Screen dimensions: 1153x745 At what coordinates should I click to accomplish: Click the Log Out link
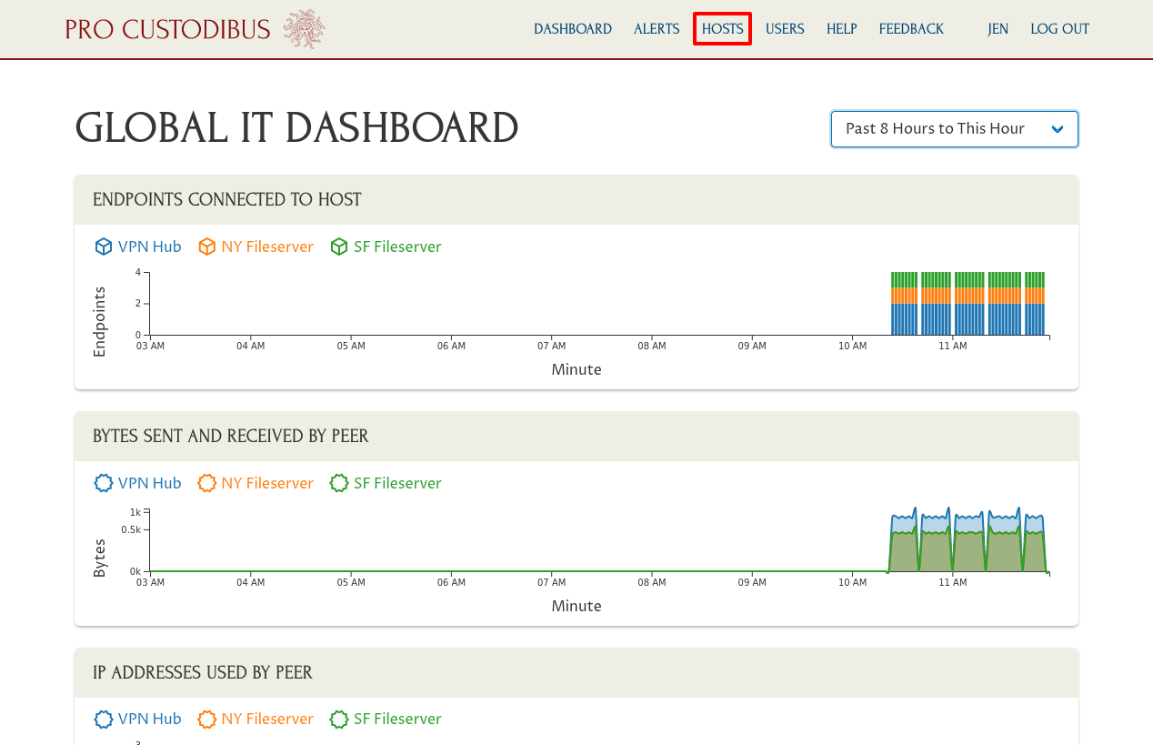(x=1059, y=29)
